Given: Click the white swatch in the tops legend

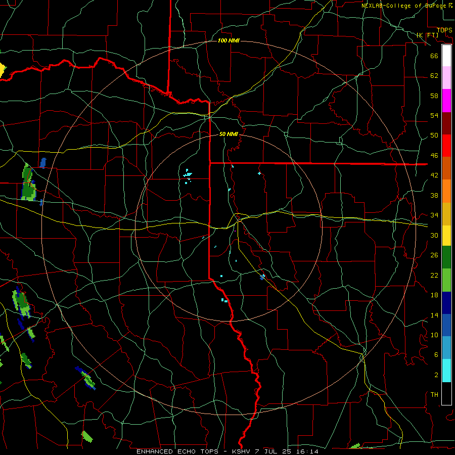Looking at the screenshot, I should (x=446, y=56).
